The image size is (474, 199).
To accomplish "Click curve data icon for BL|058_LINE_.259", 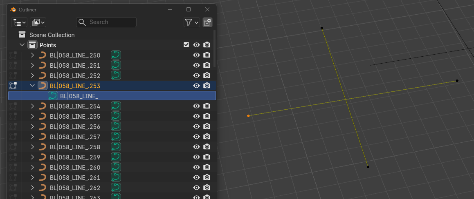I will pos(116,157).
